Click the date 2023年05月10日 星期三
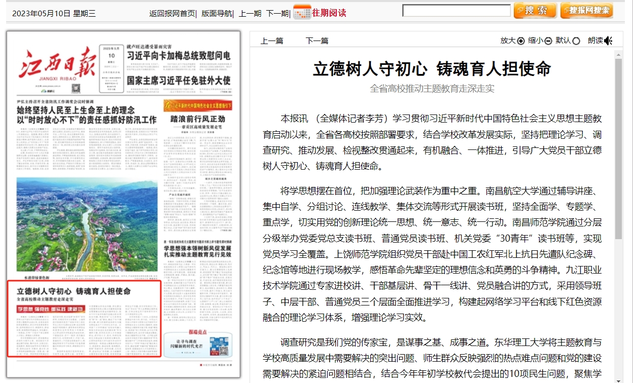The width and height of the screenshot is (633, 383). pos(54,14)
